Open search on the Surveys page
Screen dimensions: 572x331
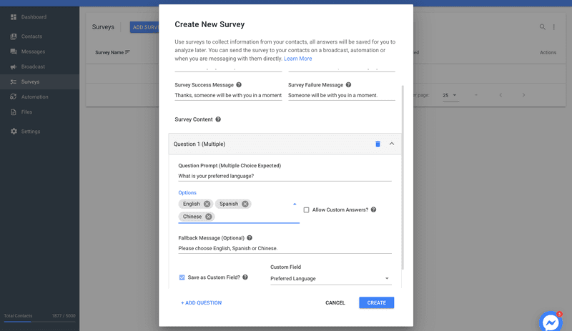click(543, 27)
